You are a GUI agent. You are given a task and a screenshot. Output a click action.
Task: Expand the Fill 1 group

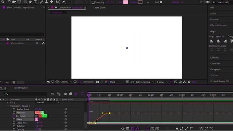coord(7,103)
